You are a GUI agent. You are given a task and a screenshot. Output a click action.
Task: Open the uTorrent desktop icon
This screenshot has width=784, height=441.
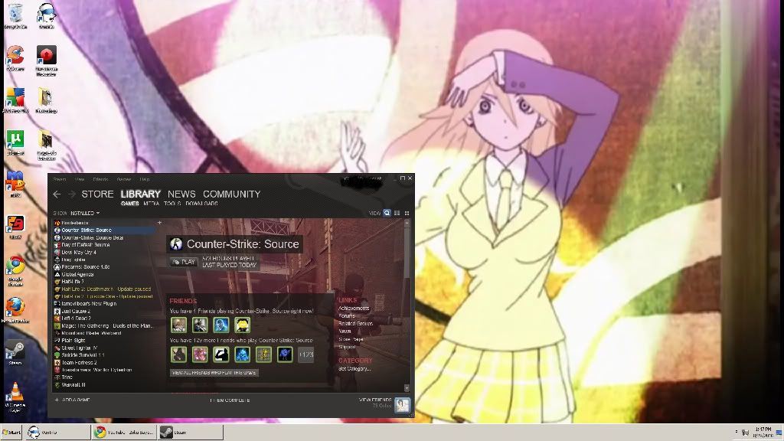[15, 143]
